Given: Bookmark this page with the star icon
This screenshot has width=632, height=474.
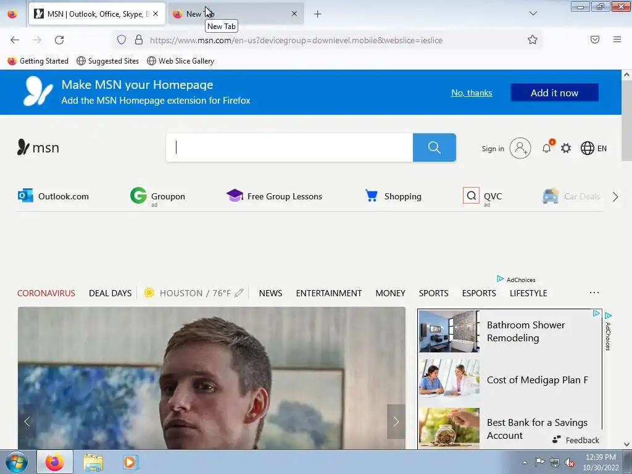Looking at the screenshot, I should tap(533, 39).
